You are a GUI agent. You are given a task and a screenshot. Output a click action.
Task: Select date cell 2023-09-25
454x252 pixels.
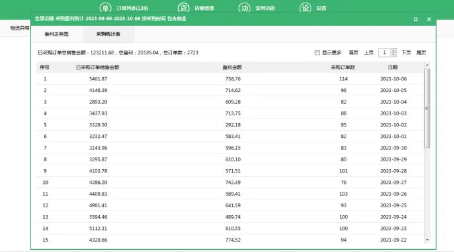point(394,205)
